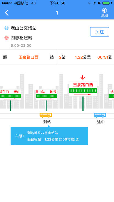Go back with the left chevron
The image size is (114, 202).
(7, 13)
